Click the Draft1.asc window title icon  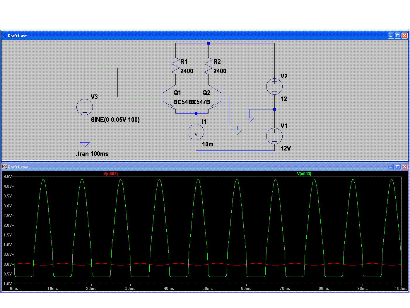click(5, 36)
